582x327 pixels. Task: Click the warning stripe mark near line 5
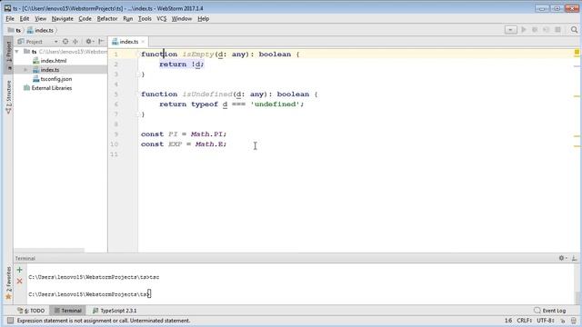(577, 96)
